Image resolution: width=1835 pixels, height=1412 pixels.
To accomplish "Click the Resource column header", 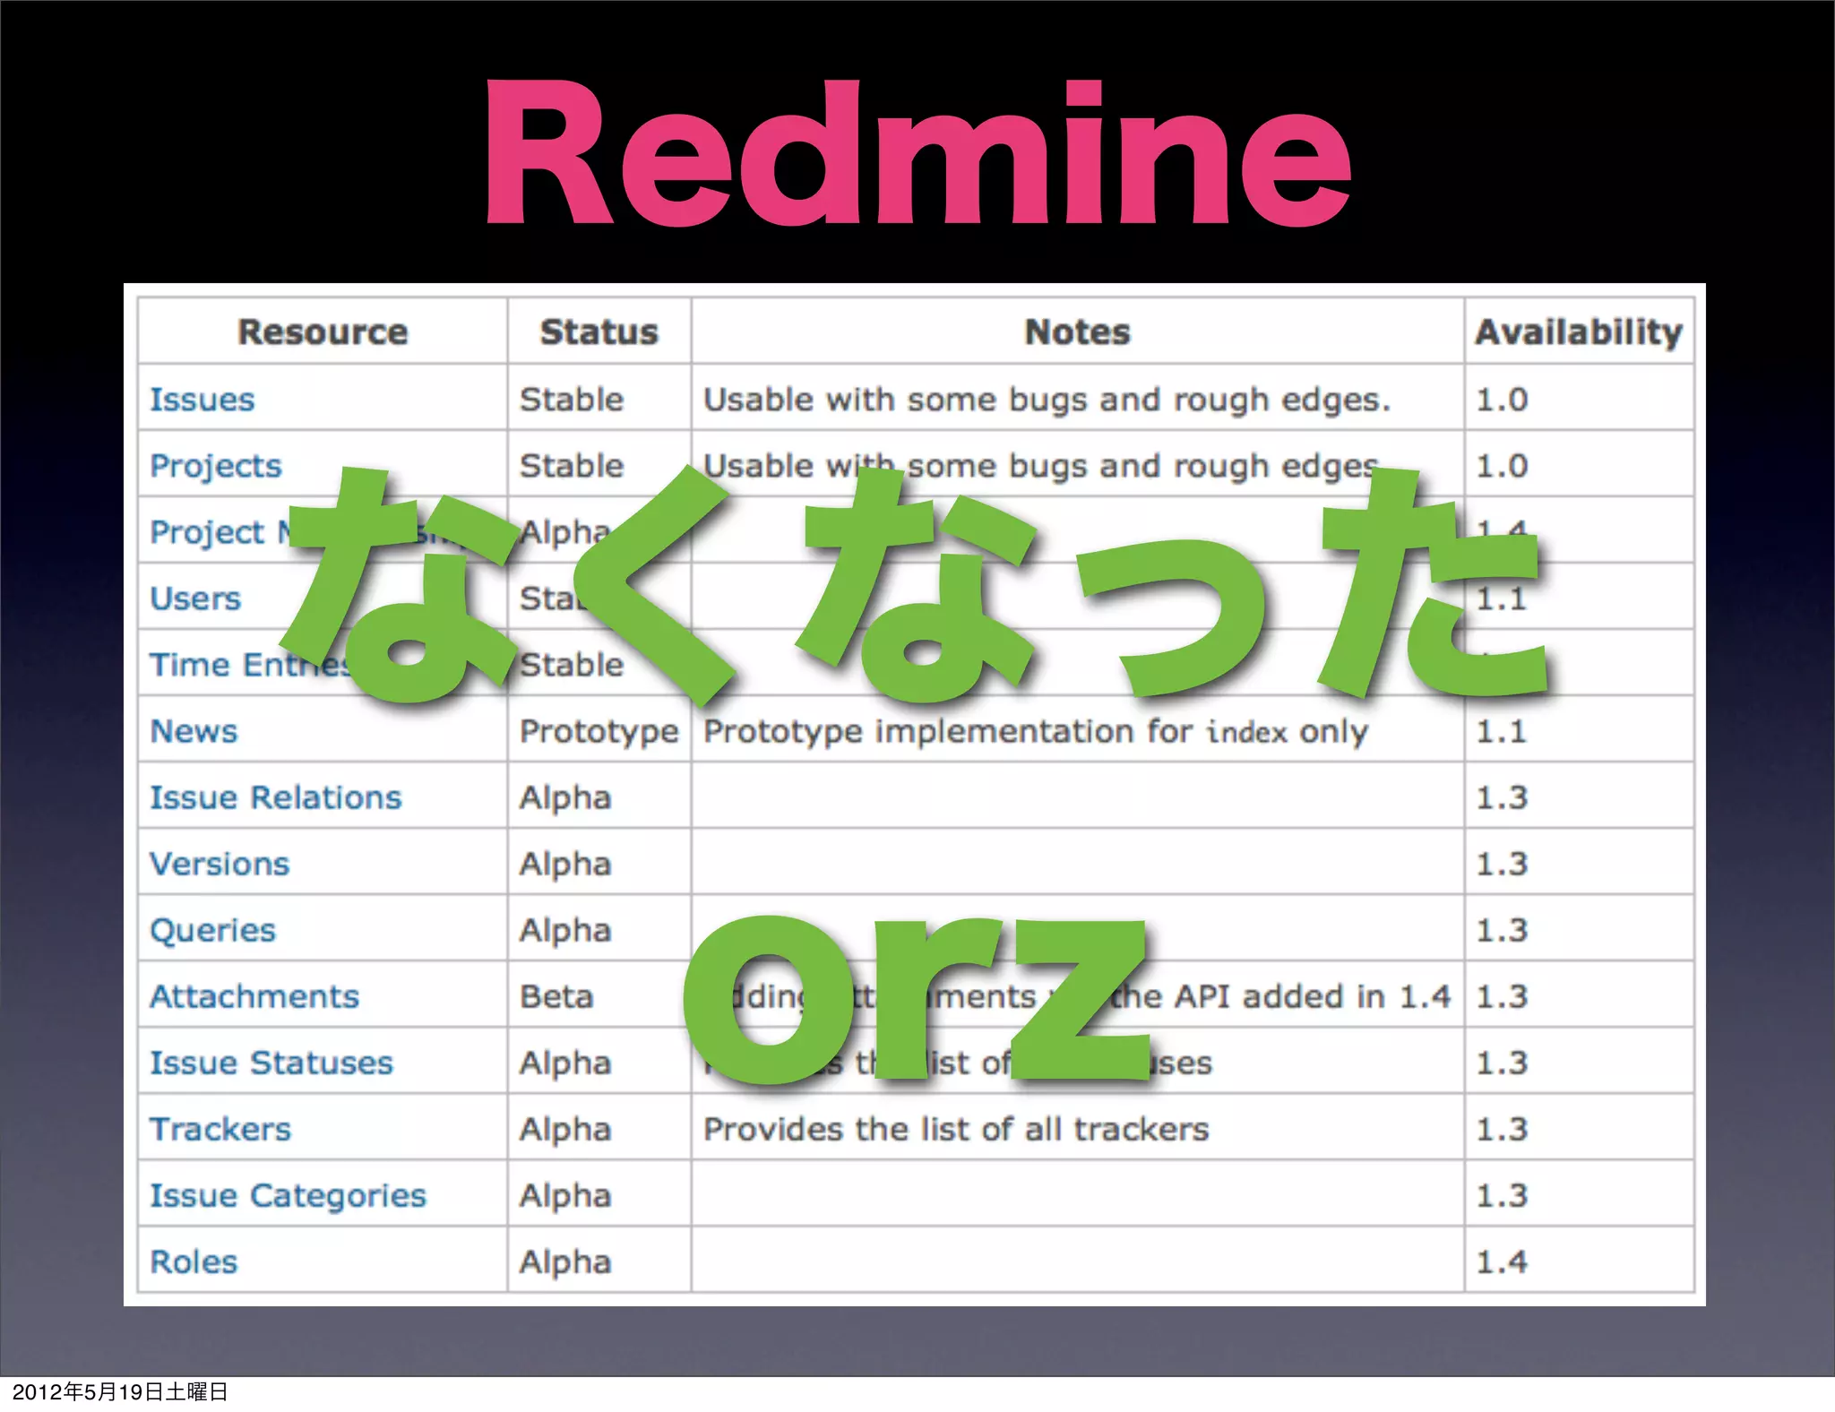I will click(x=323, y=331).
